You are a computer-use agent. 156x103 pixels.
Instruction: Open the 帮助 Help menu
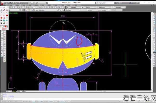pos(79,5)
